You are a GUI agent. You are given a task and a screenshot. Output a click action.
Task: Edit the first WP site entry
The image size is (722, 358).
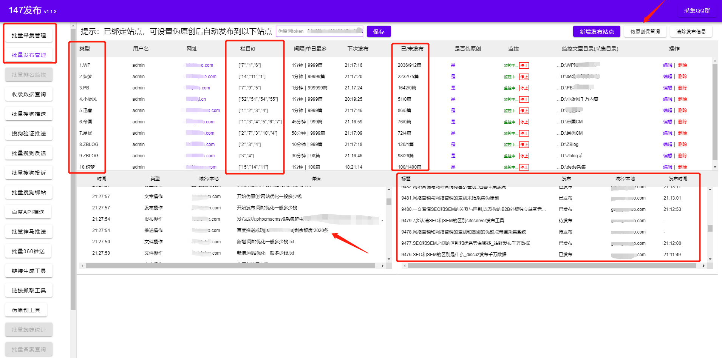(x=667, y=65)
